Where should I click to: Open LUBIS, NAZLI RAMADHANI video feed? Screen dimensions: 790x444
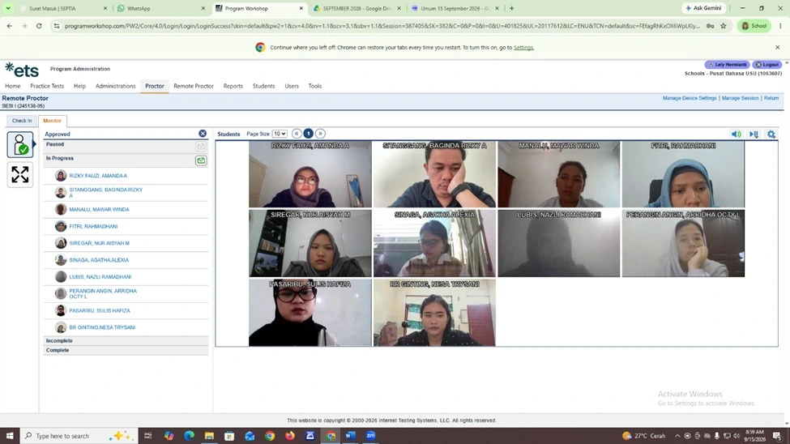[559, 243]
